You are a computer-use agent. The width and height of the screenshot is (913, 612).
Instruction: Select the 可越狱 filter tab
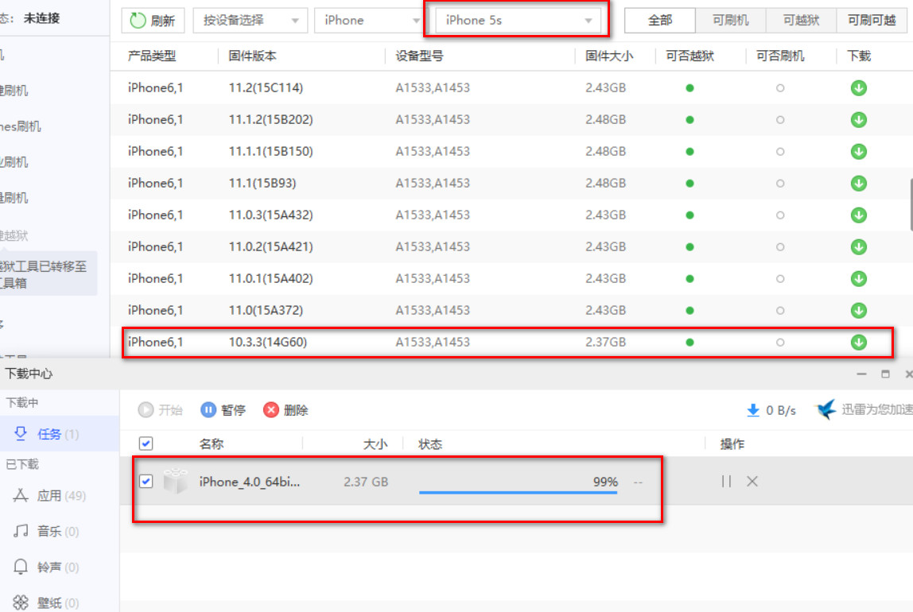point(801,21)
